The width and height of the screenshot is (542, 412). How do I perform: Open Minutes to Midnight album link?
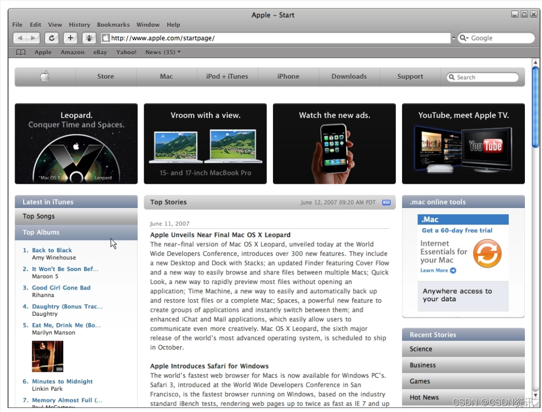(x=62, y=382)
